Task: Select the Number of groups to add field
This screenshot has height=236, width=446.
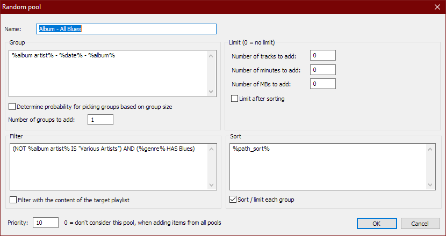Action: pos(100,120)
